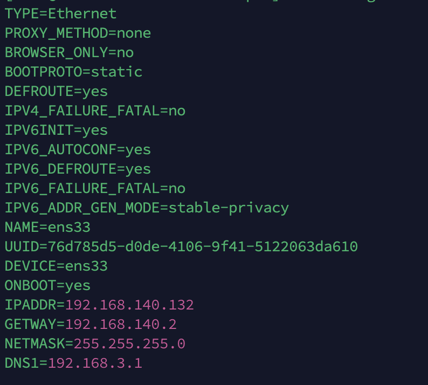The height and width of the screenshot is (385, 428).
Task: Click the TYPE=Ethernet line
Action: [x=60, y=13]
